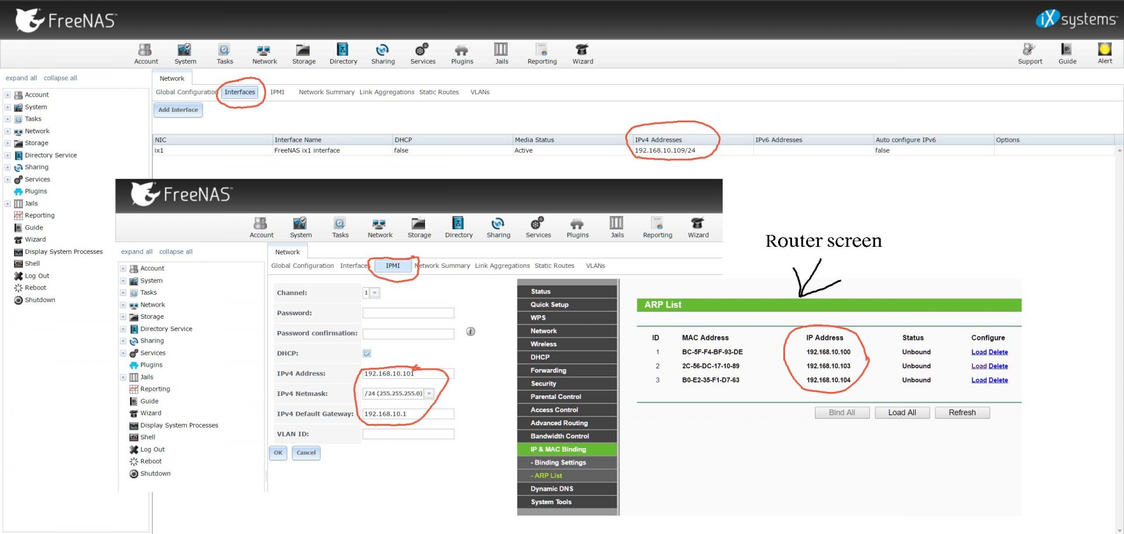Screen dimensions: 1124x534
Task: Click Refresh on the ARP List
Action: 962,413
